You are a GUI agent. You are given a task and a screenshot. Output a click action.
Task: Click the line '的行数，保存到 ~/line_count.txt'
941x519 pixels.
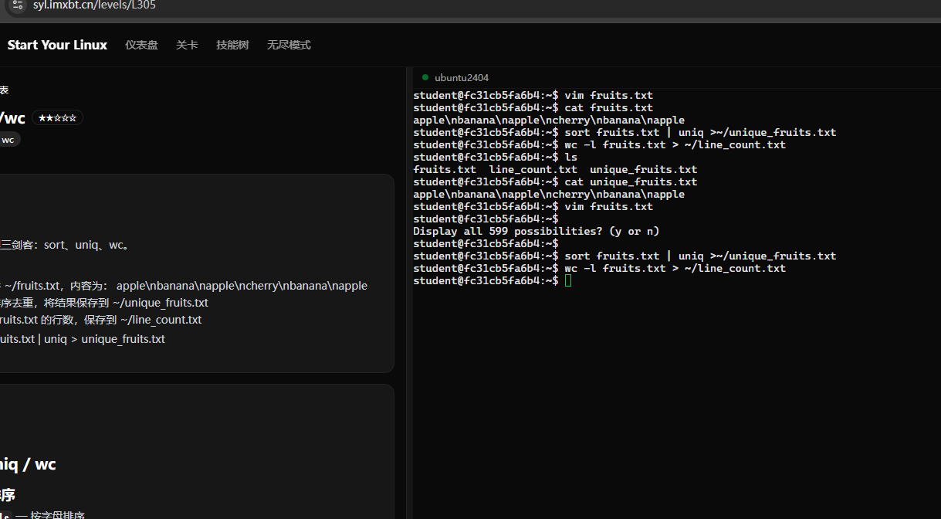101,320
